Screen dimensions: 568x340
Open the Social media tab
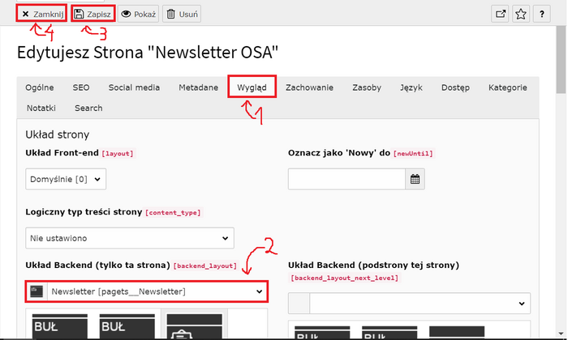coord(134,87)
